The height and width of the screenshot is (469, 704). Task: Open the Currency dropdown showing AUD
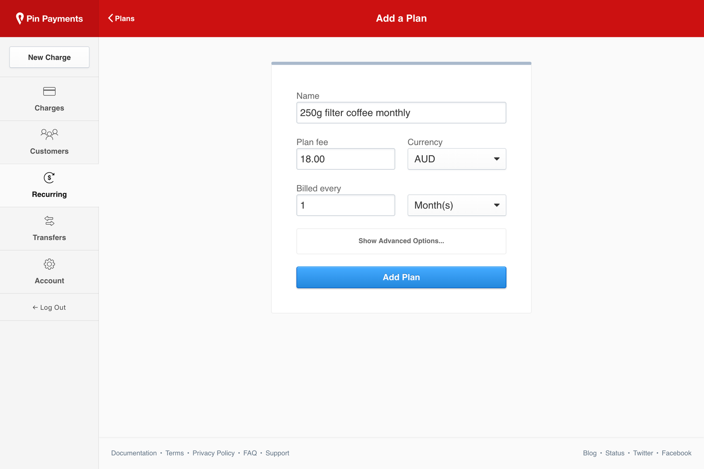(x=456, y=159)
